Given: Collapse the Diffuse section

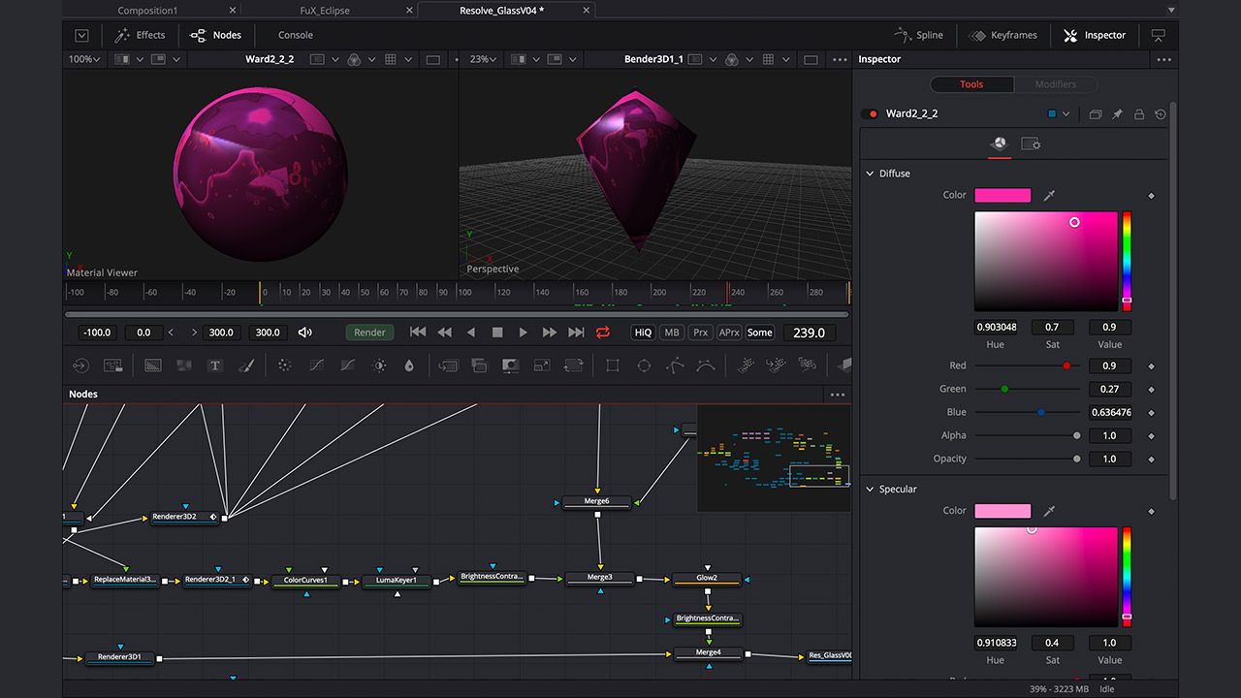Looking at the screenshot, I should point(871,174).
